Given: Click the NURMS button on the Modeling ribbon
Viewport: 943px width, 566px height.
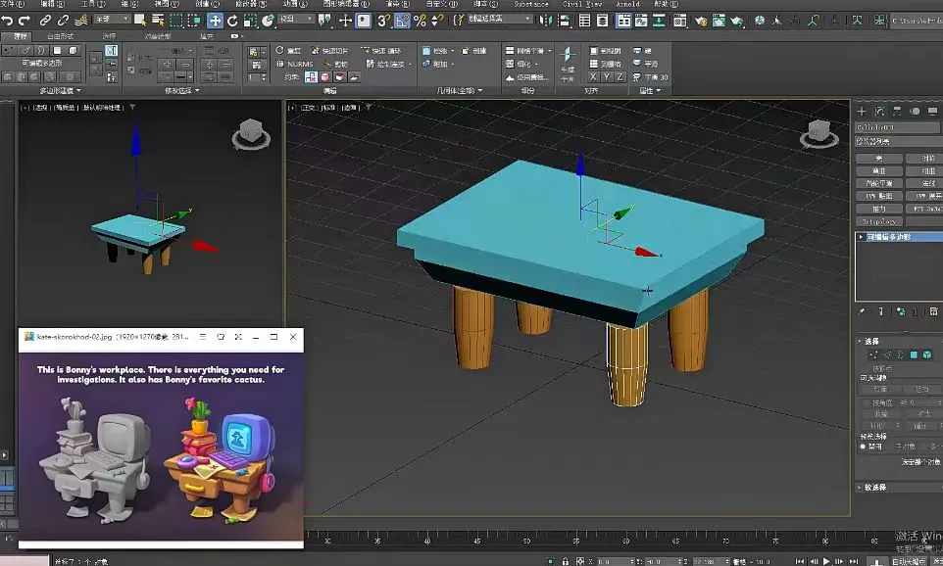Looking at the screenshot, I should click(299, 64).
